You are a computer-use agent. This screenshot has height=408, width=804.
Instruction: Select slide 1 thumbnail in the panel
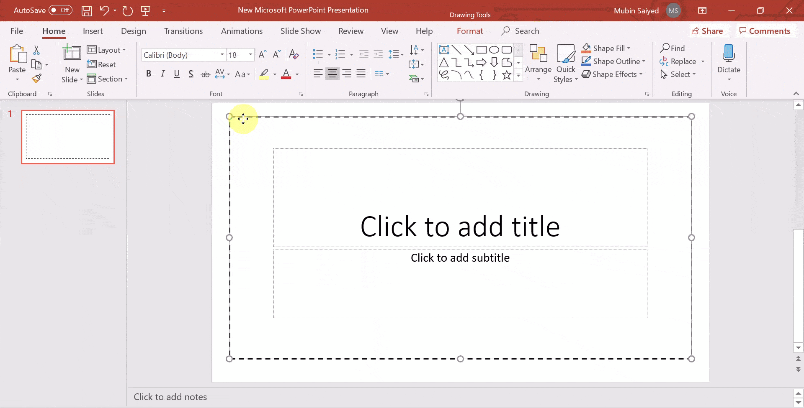pos(67,137)
